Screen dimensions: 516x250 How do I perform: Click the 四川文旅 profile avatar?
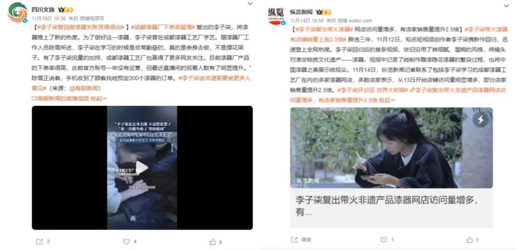[x=18, y=12]
